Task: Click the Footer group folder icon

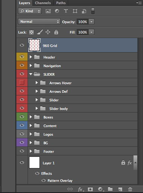Action: click(37, 151)
